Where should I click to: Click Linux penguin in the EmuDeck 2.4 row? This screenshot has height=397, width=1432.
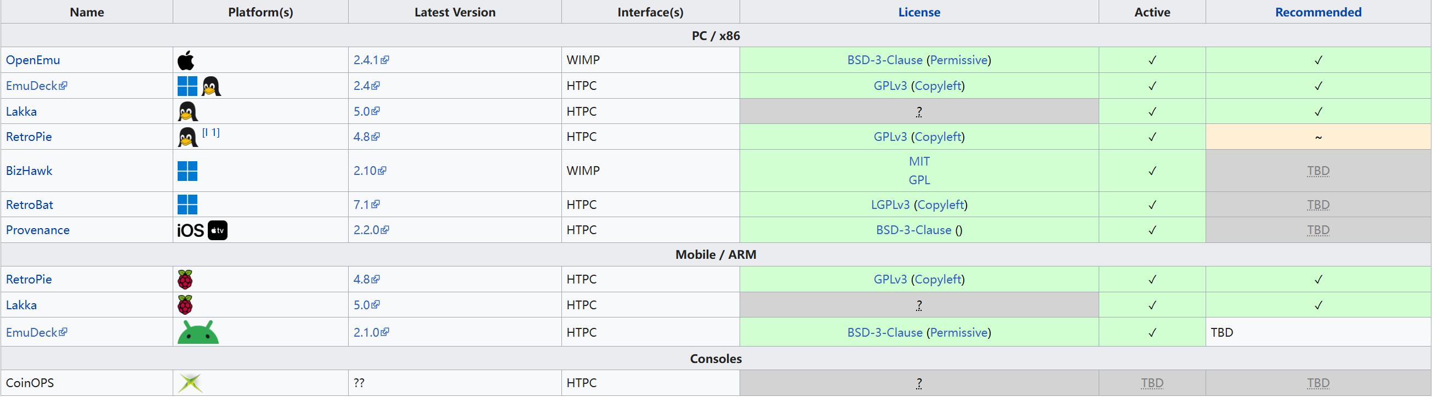211,86
